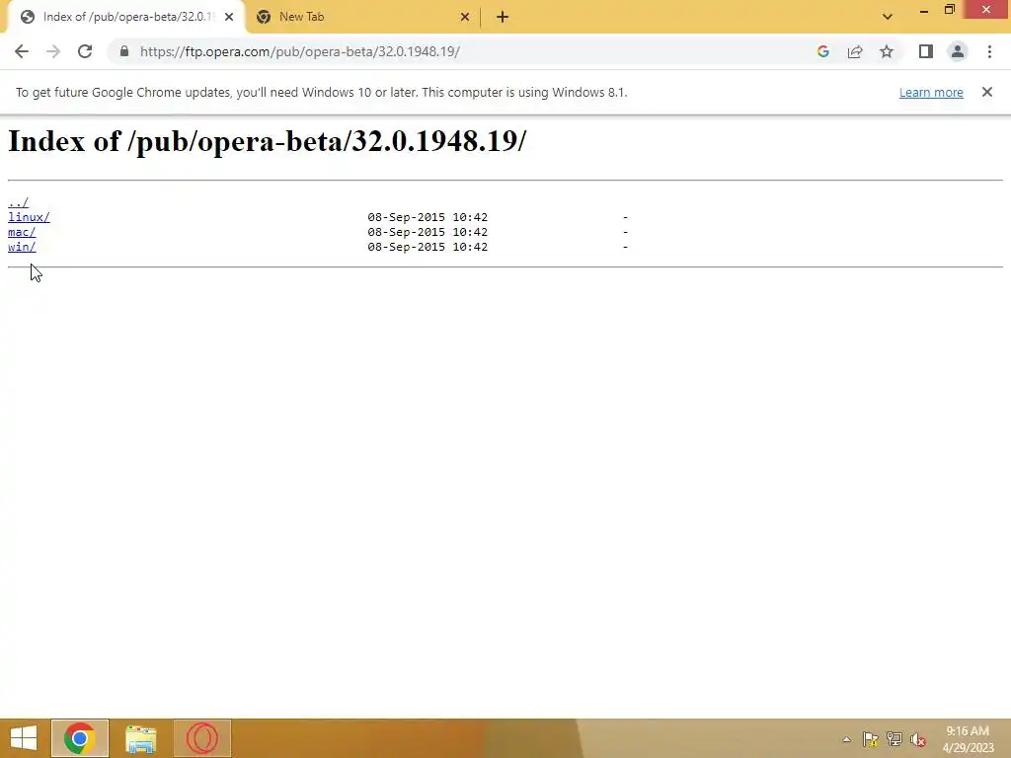Close the Index of /pub/opera-beta tab
1011x758 pixels.
point(229,17)
